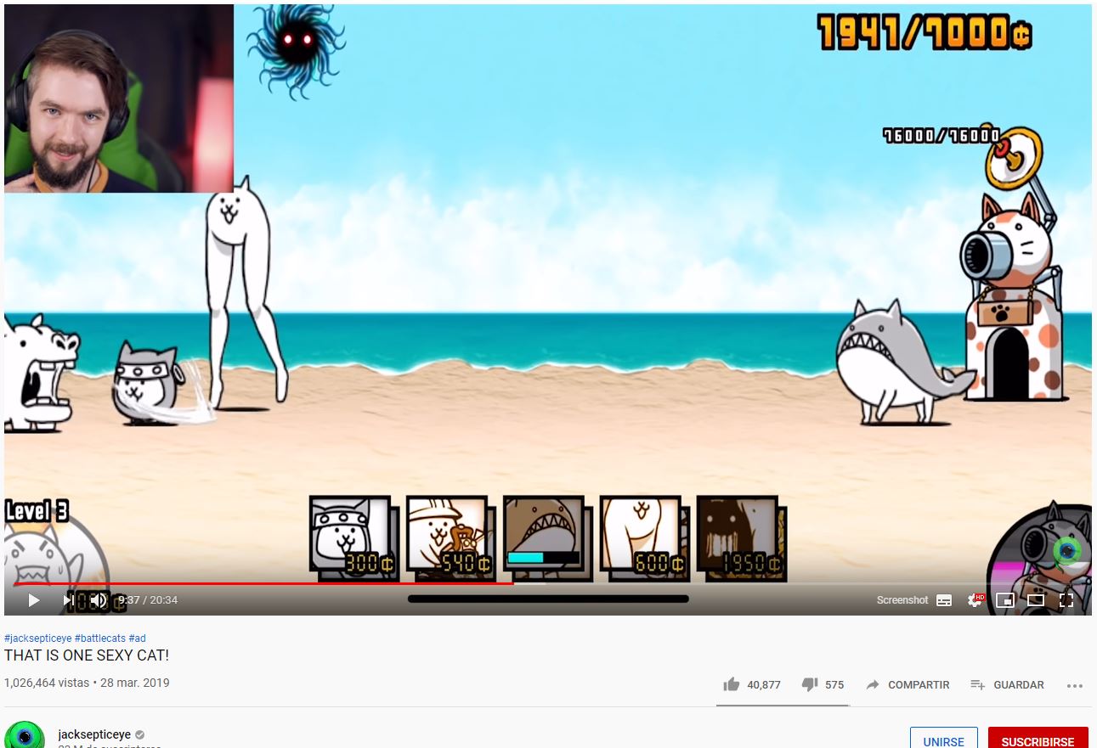
Task: Dislike the video (575)
Action: pos(823,684)
